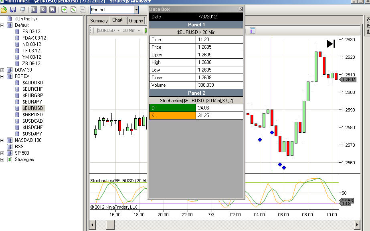Select YM 03-12 instrument
The width and height of the screenshot is (370, 231).
coord(32,57)
